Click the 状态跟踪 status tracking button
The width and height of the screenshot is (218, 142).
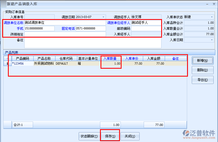[89, 136]
